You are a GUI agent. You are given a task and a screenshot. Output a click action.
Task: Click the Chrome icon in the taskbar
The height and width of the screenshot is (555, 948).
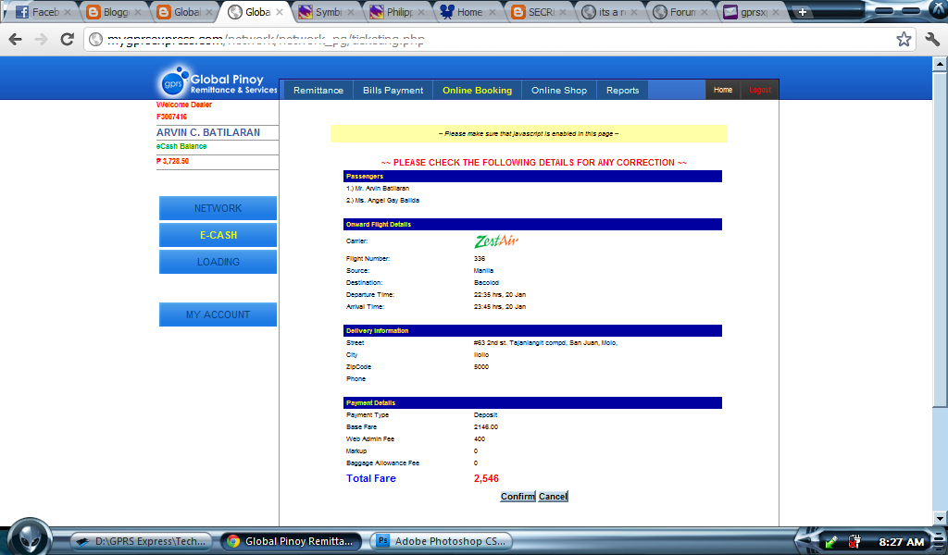click(x=232, y=541)
